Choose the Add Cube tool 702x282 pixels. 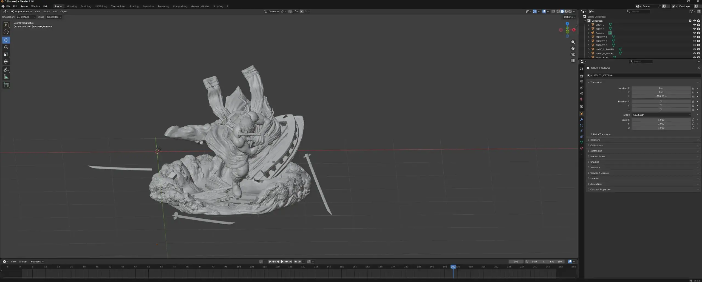[6, 85]
